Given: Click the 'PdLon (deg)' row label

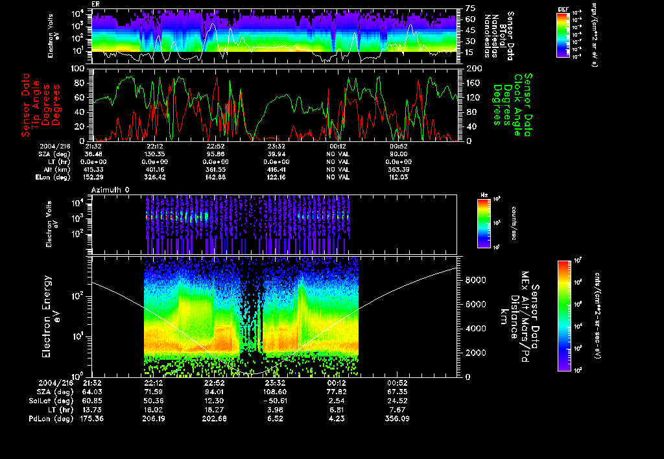Looking at the screenshot, I should 51,418.
